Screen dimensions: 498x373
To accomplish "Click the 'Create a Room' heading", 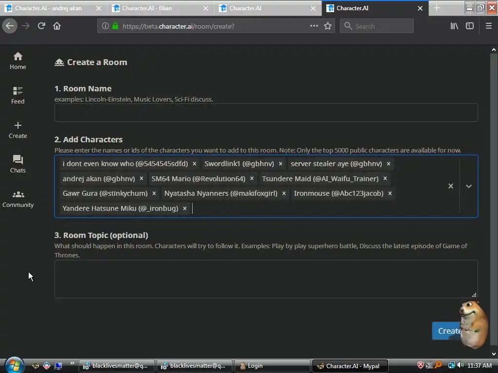I will point(97,62).
